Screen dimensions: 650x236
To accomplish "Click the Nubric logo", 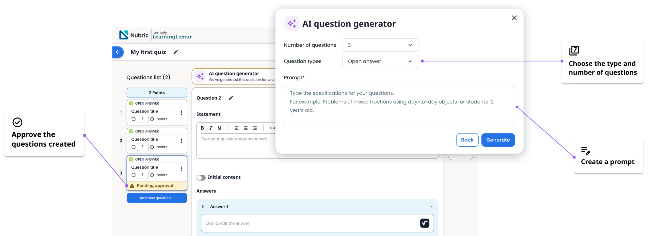I will 134,35.
